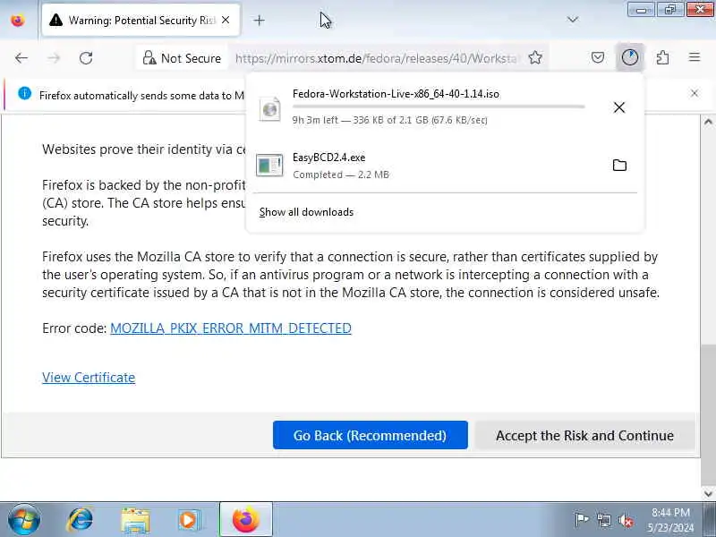Click the Action Center flag tray icon
The width and height of the screenshot is (716, 537).
(x=581, y=520)
